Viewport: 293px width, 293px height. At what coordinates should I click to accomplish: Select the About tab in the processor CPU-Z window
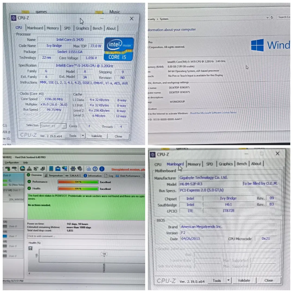111,28
